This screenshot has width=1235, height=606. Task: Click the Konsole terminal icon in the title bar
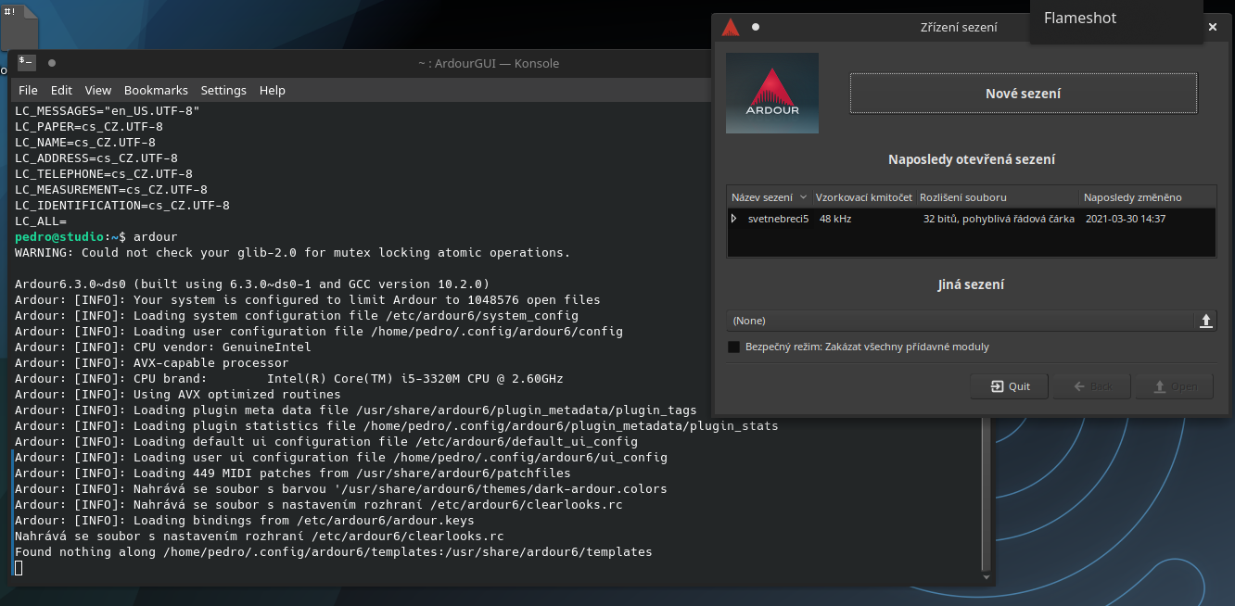(27, 63)
